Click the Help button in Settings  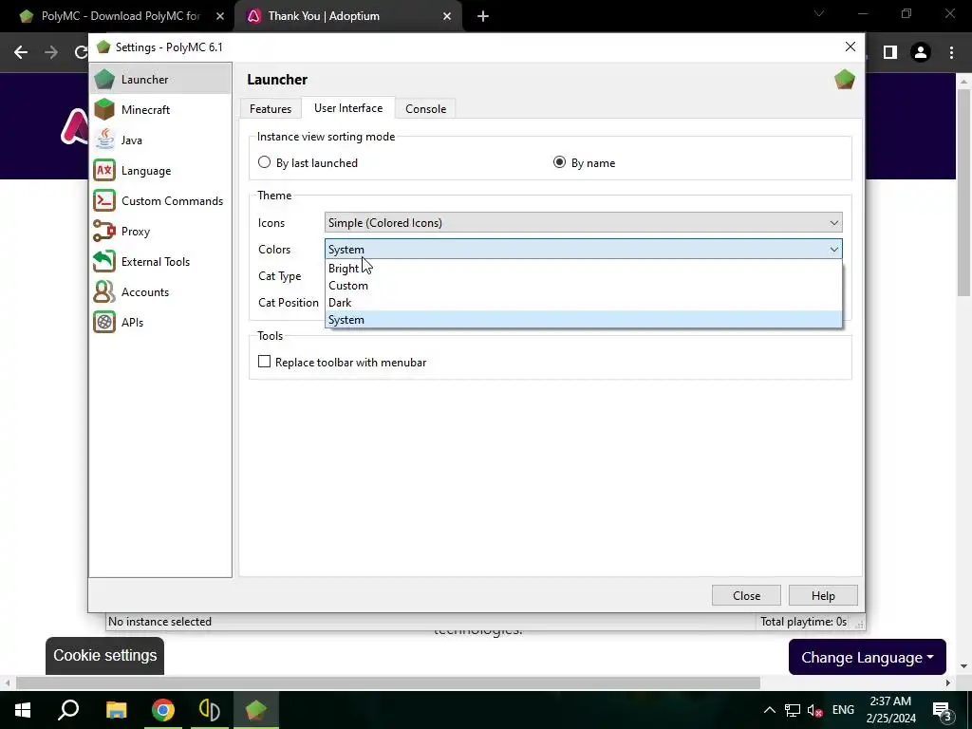[x=823, y=596]
